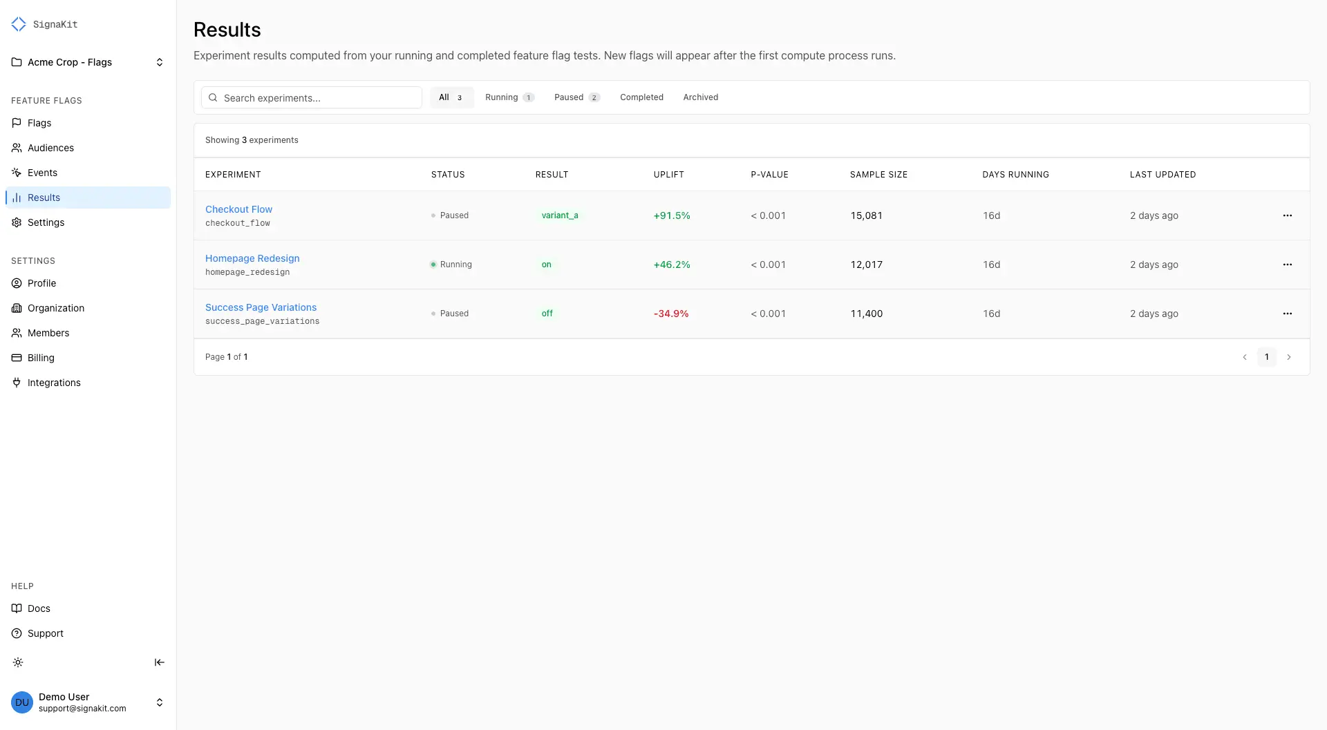The height and width of the screenshot is (730, 1327).
Task: Open the Support help link
Action: point(88,633)
